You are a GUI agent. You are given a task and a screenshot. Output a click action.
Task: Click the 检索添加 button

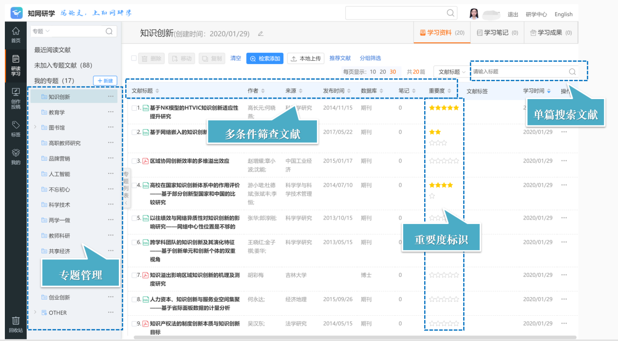click(x=265, y=58)
